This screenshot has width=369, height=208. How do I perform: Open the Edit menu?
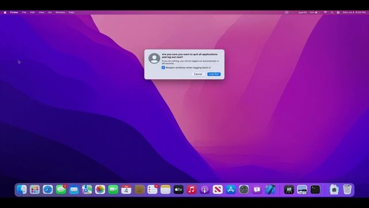(x=32, y=12)
